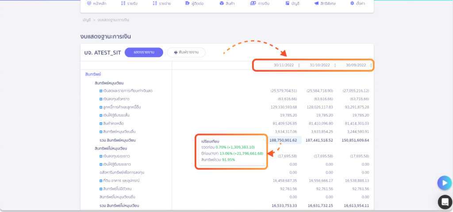This screenshot has height=212, width=453.
Task: Open the dark chat support bubble
Action: [x=445, y=202]
